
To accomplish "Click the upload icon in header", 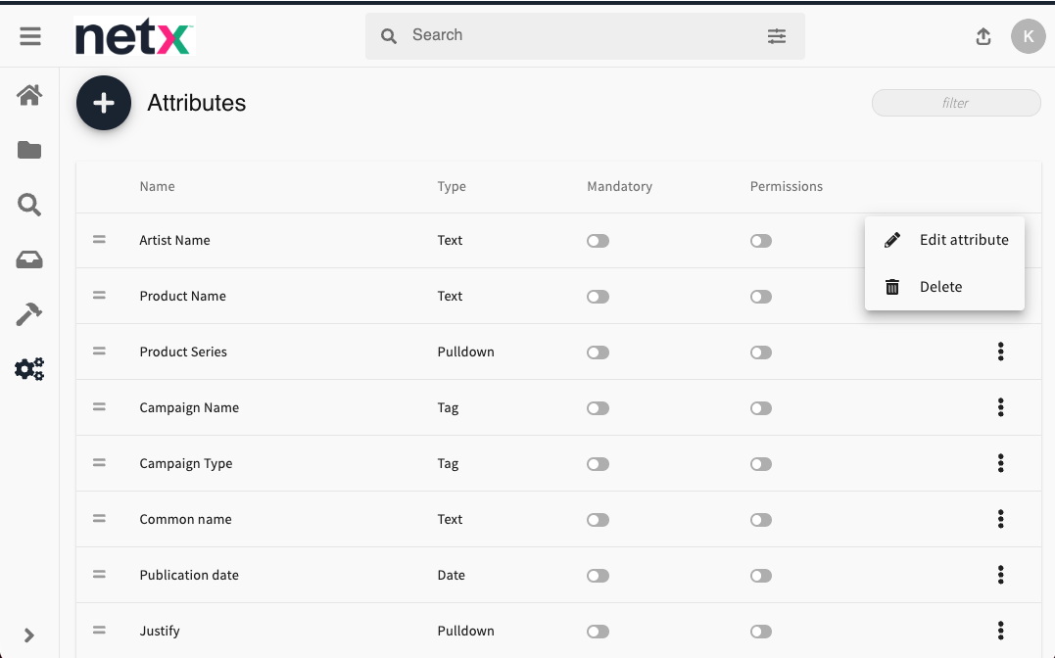I will pos(983,36).
